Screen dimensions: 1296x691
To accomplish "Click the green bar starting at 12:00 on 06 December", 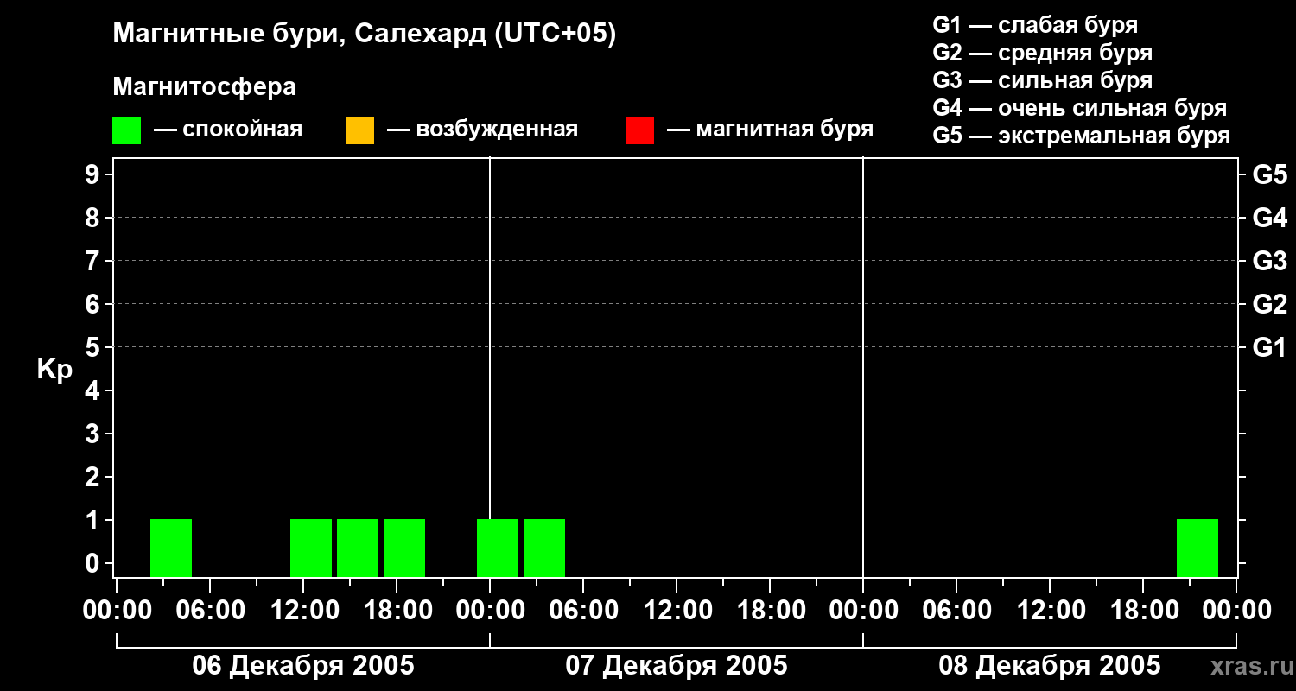I will pos(311,548).
